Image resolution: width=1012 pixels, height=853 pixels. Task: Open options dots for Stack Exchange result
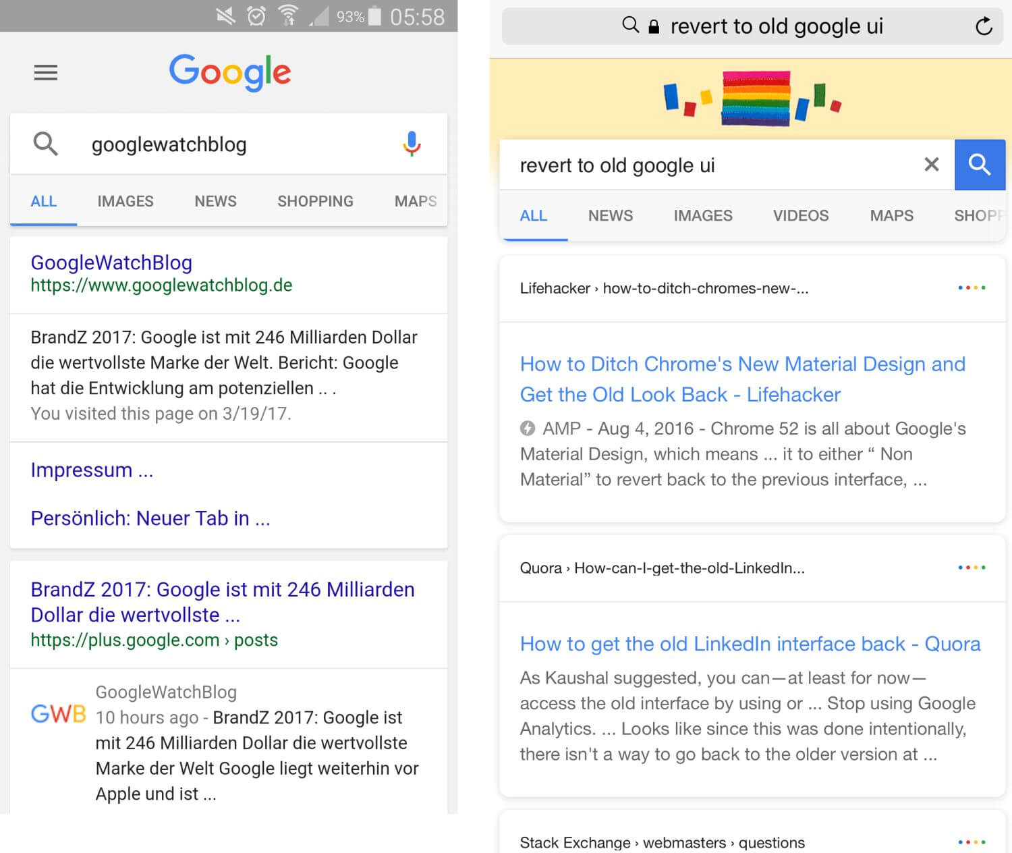[x=972, y=842]
